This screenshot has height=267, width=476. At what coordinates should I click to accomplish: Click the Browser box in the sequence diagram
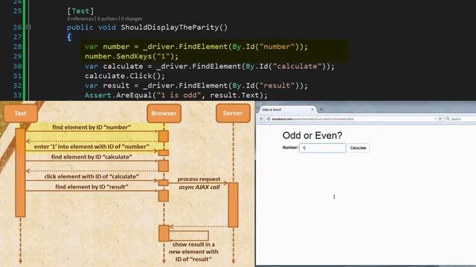(164, 113)
